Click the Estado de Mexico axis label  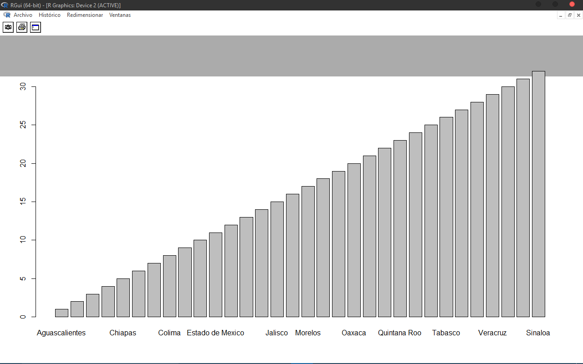[215, 333]
